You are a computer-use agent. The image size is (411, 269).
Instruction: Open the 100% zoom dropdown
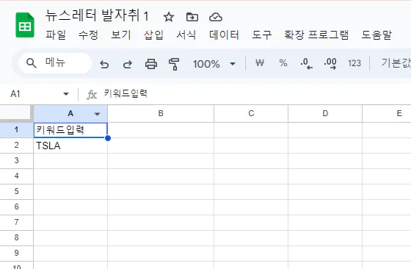tap(214, 64)
